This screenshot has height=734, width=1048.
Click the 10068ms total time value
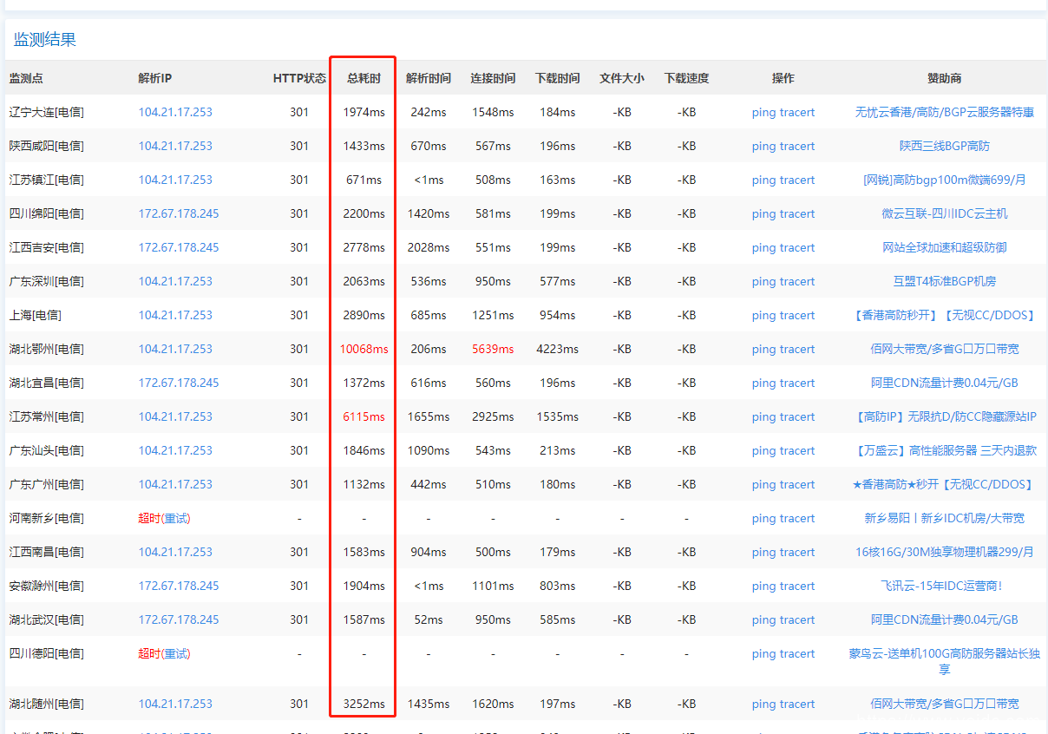pyautogui.click(x=364, y=349)
